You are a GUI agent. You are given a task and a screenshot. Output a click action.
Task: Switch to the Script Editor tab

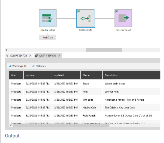[18, 56]
